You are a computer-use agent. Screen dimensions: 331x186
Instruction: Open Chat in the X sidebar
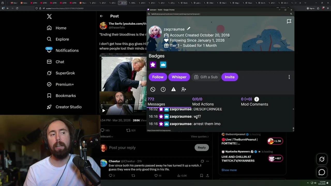(x=55, y=62)
